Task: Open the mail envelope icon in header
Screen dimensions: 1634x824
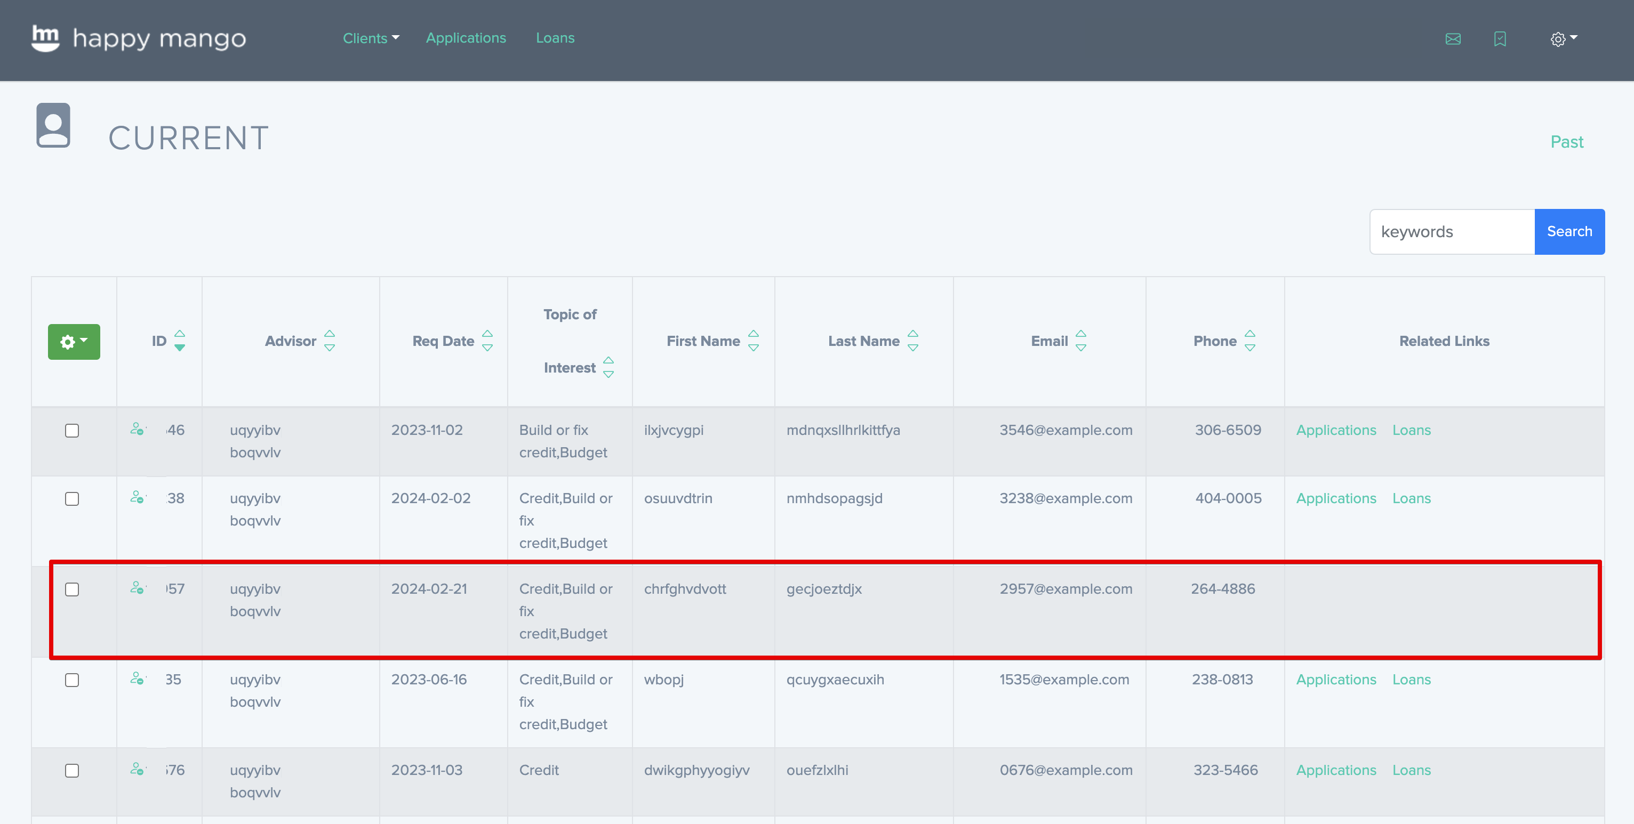Action: 1453,39
